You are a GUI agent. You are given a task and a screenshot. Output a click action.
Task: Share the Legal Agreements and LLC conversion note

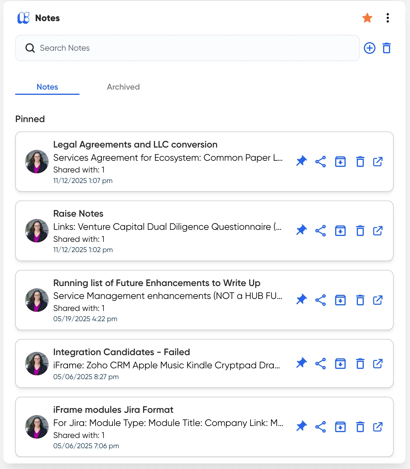tap(321, 162)
